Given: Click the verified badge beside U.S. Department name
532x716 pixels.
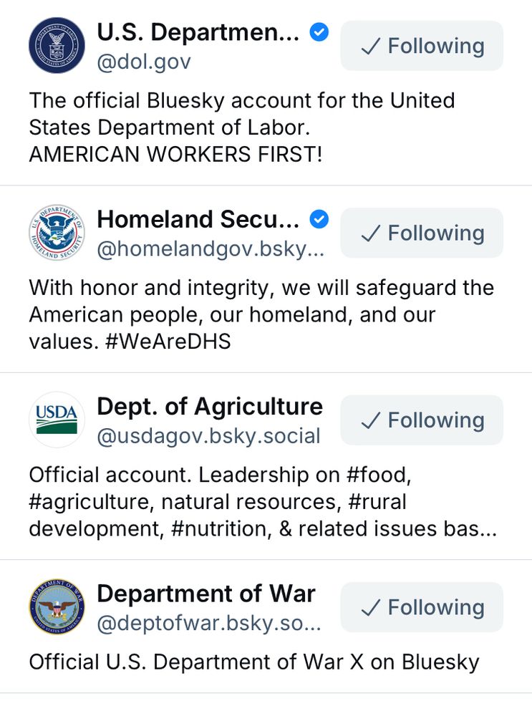Looking at the screenshot, I should [319, 32].
